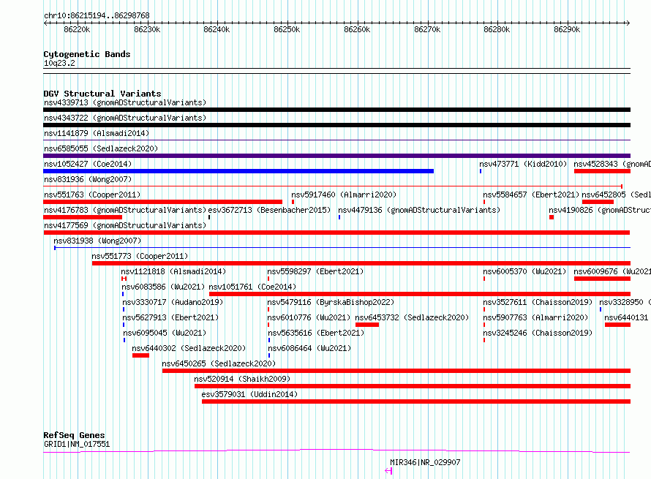Viewport: 651px width, 479px height.
Task: Open the nsv1141879 (Alsmadi2014) variant
Action: 97,133
